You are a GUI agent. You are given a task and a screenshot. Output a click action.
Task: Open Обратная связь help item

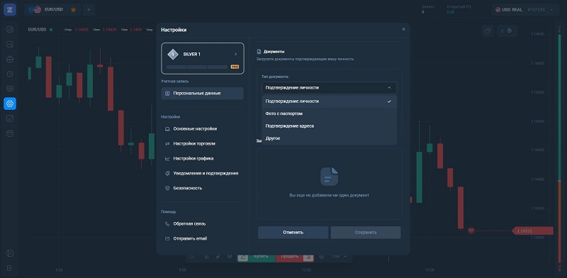pyautogui.click(x=203, y=224)
